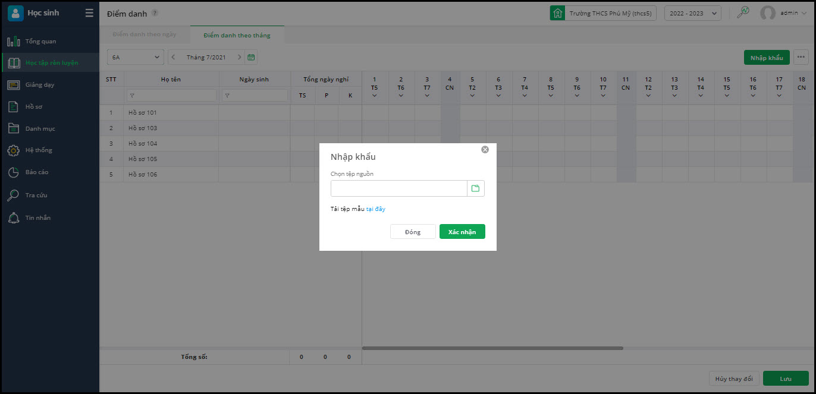Open the Tin nhắn bell item
This screenshot has height=394, width=816.
(x=37, y=218)
